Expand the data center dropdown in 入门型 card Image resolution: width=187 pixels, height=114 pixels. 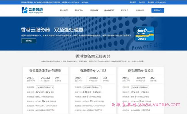pos(92,87)
